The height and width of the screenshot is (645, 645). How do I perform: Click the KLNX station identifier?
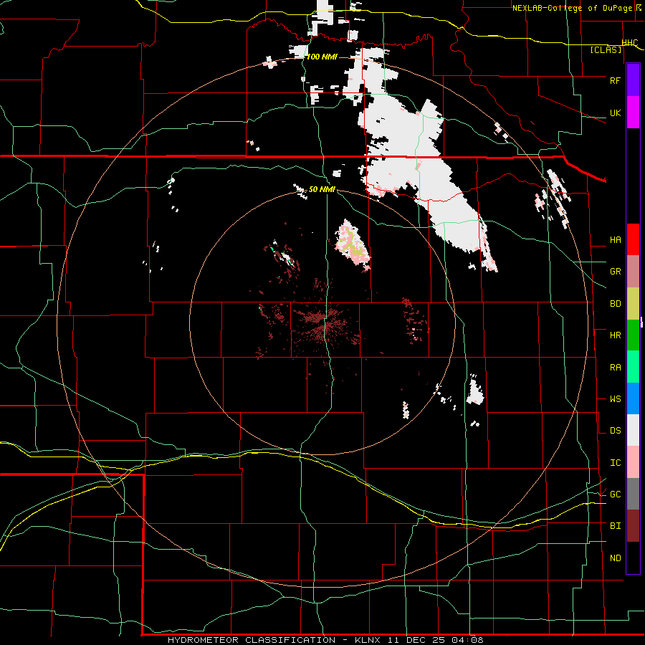[368, 640]
